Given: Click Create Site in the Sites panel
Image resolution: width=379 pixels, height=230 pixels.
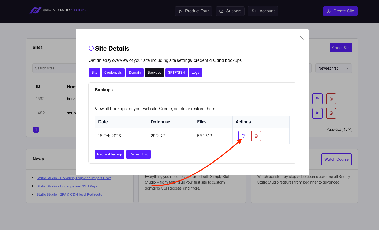Looking at the screenshot, I should (x=341, y=48).
